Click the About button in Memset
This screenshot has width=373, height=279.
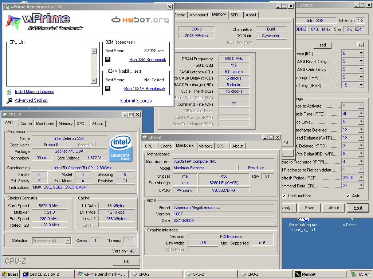(334, 208)
